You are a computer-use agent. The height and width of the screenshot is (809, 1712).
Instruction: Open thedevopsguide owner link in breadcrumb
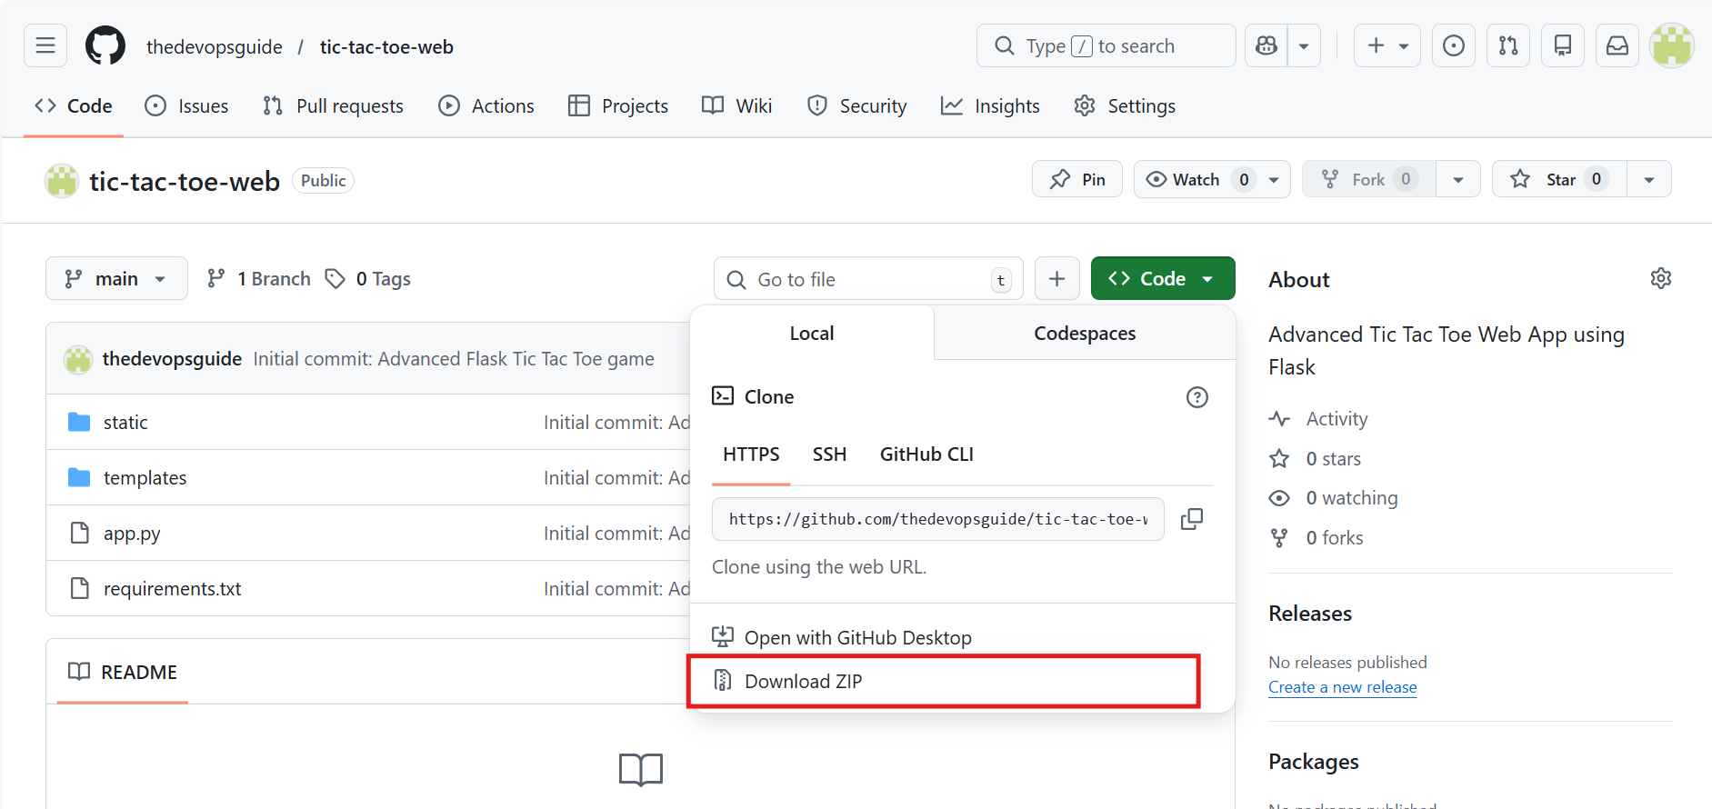[215, 47]
